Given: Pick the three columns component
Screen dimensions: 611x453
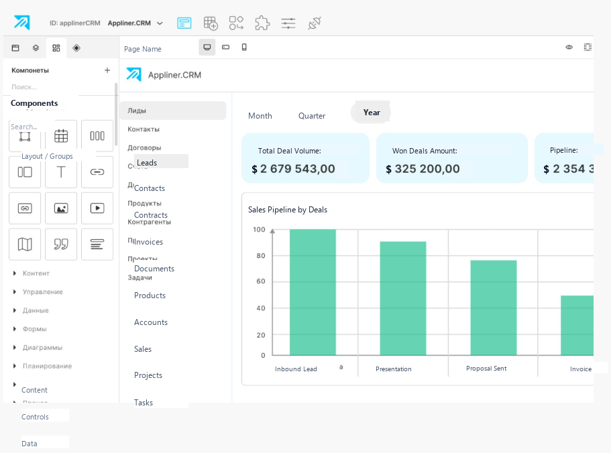Looking at the screenshot, I should pyautogui.click(x=97, y=136).
